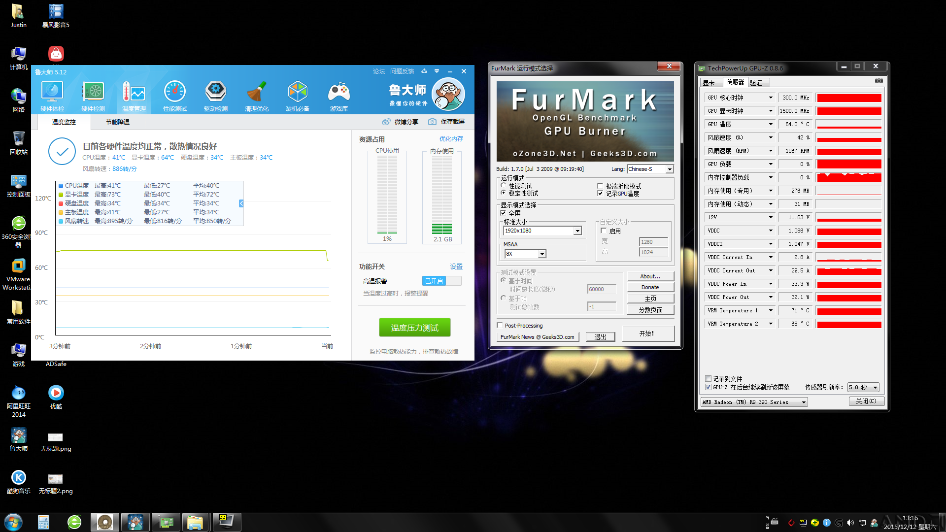This screenshot has width=946, height=532.
Task: Click 开始! button in FurMark
Action: coord(648,333)
